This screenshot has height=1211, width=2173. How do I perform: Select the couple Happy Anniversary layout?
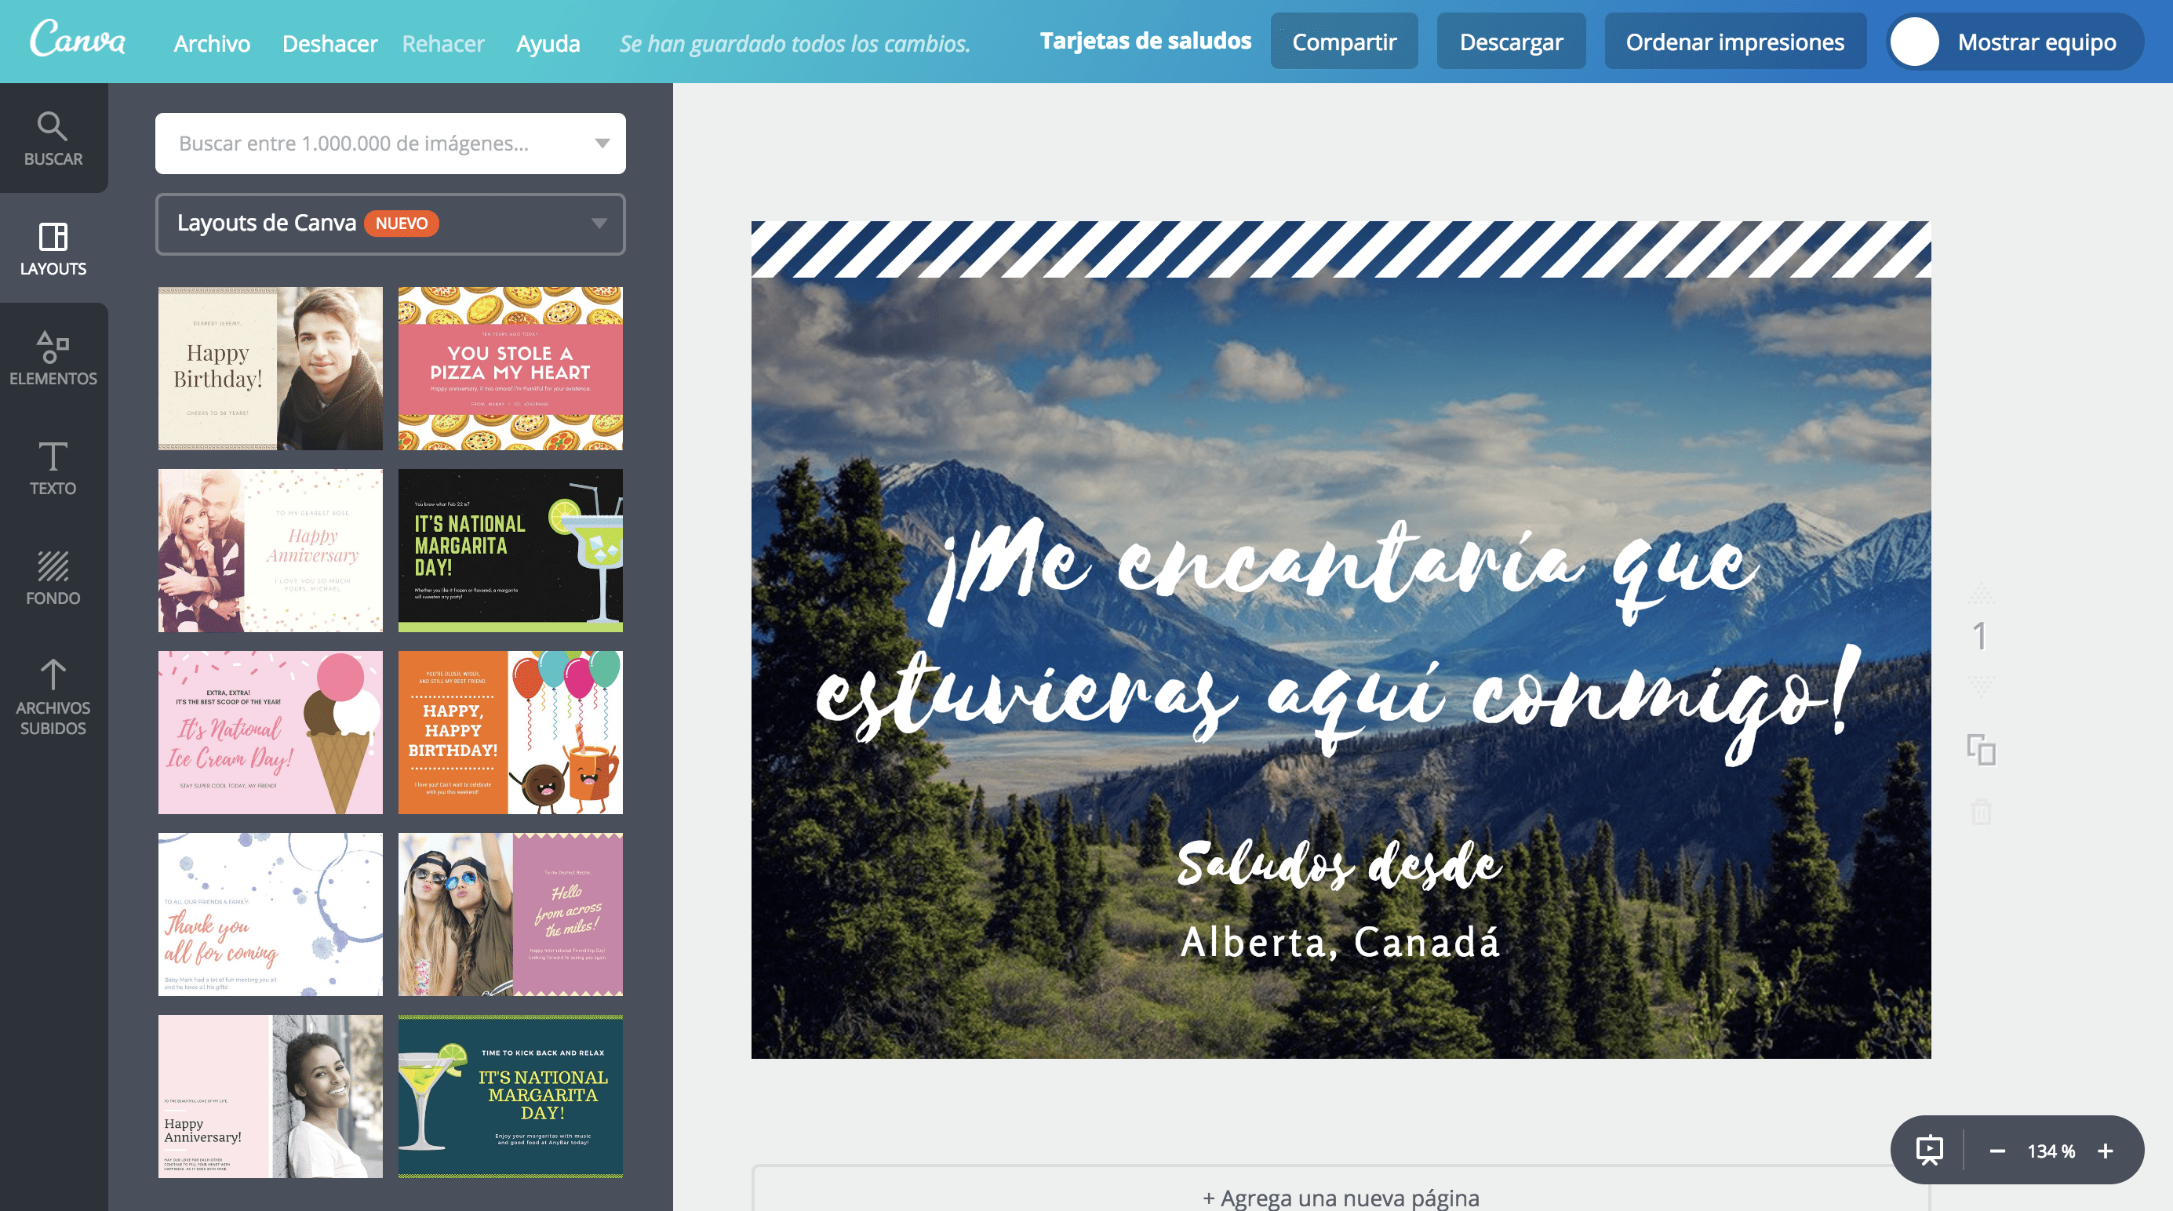pos(271,550)
